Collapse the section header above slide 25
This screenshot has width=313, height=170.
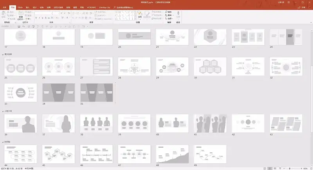pos(3,54)
